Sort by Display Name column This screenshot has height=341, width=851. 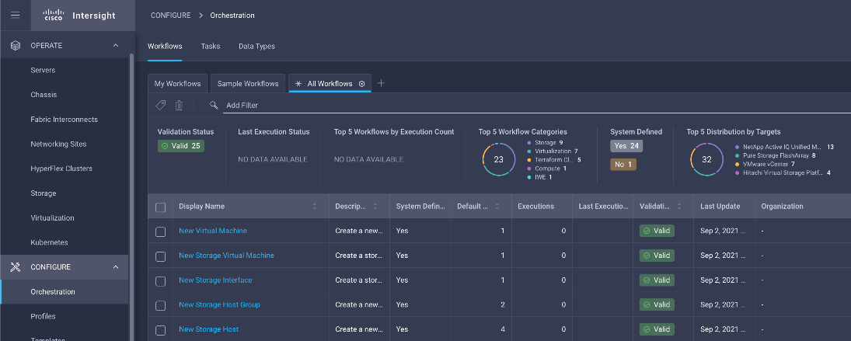coord(314,207)
